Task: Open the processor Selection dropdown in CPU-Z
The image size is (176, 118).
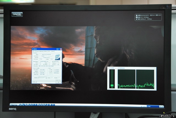Action: tap(43, 78)
